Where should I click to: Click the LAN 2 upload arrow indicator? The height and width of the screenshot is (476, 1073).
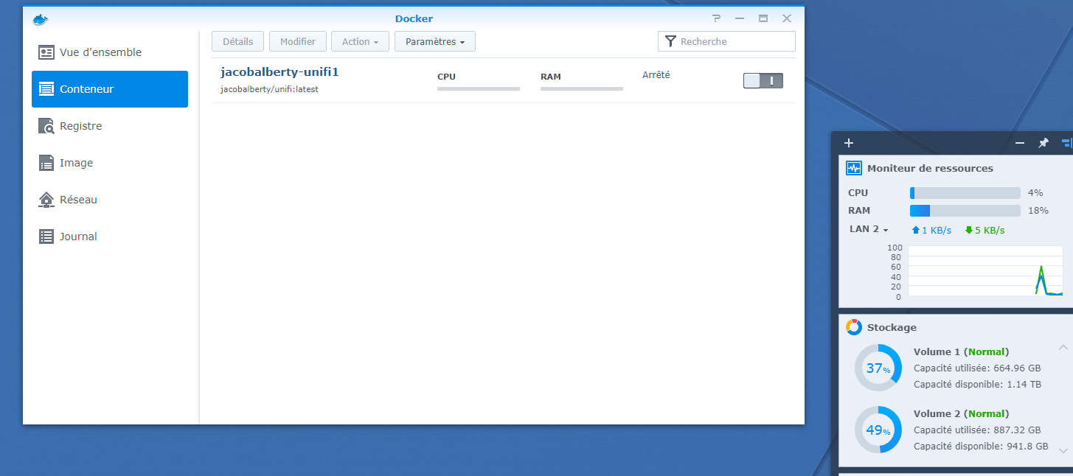(916, 230)
